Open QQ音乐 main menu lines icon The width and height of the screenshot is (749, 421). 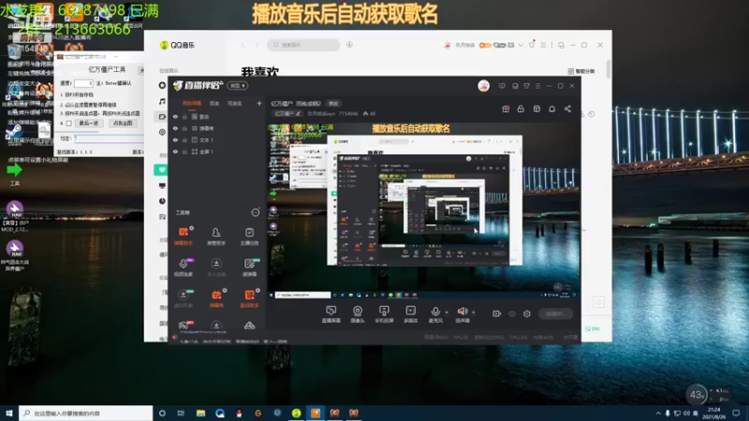[x=543, y=45]
